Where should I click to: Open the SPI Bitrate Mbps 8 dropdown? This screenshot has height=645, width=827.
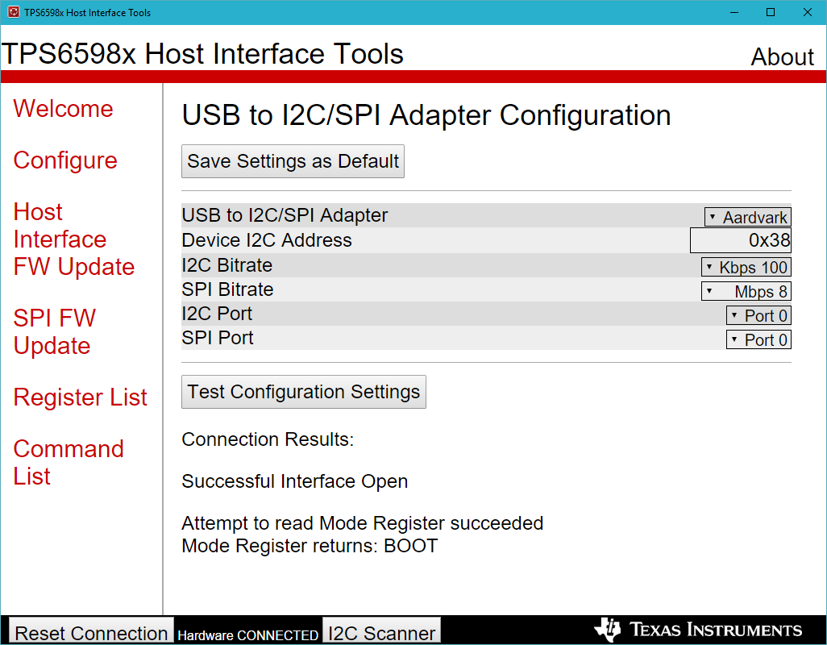(746, 292)
